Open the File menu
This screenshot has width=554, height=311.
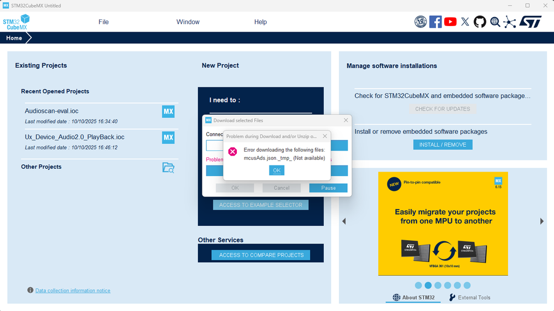[104, 22]
